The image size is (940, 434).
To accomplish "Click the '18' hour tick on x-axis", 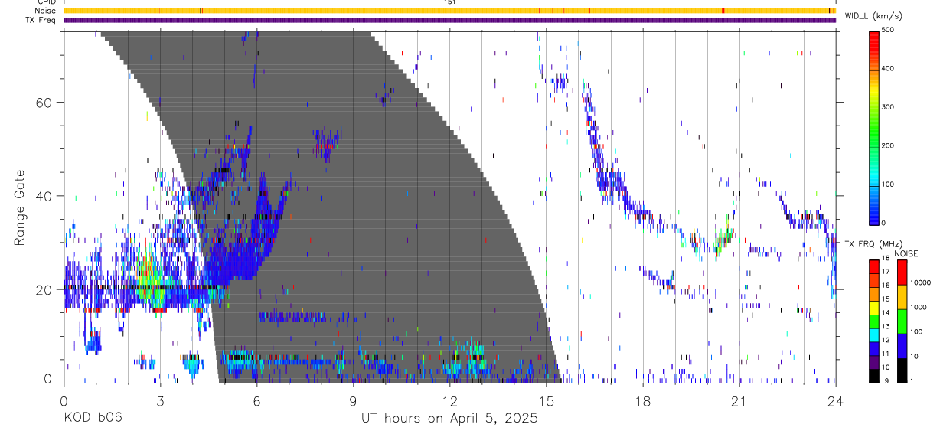I will click(643, 400).
